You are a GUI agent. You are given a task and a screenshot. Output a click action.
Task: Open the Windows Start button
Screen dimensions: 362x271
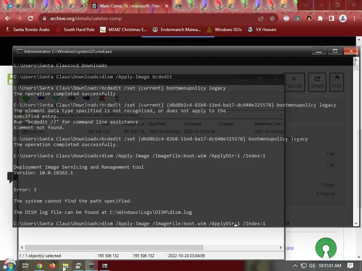click(9, 265)
